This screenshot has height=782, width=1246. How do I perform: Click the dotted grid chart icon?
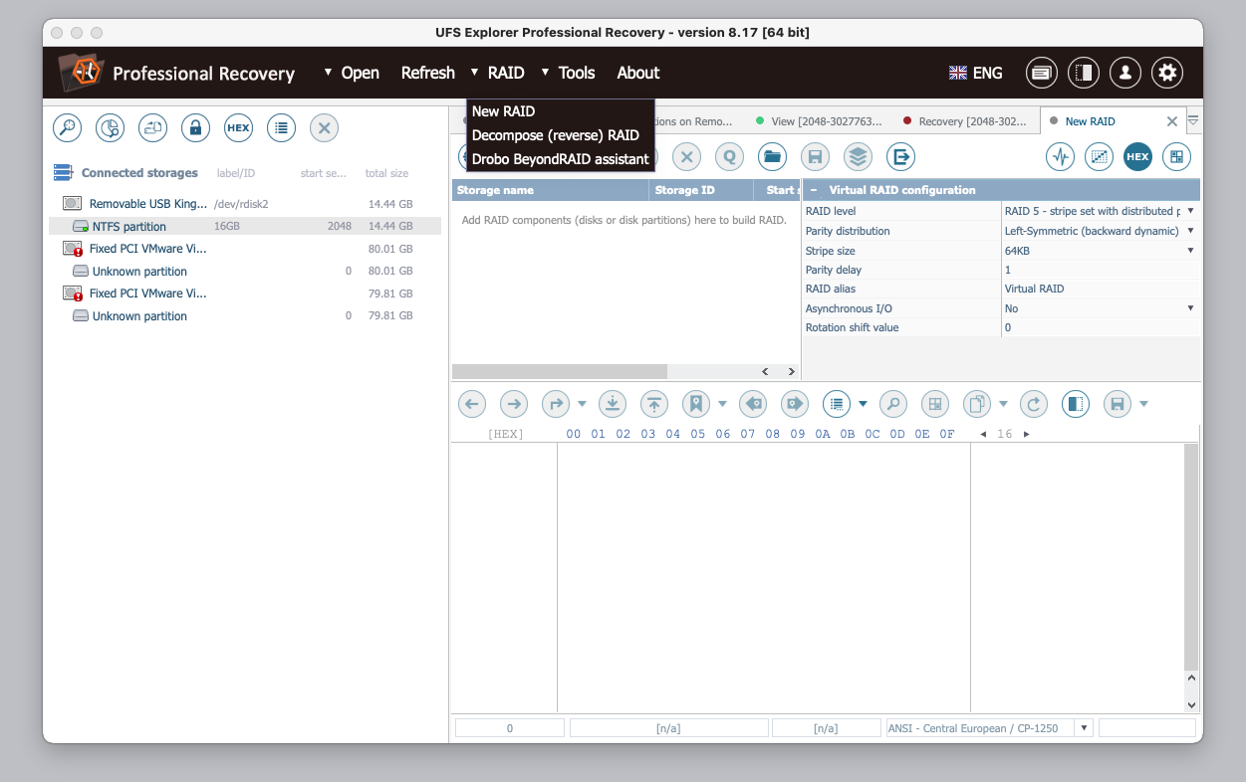(1099, 156)
